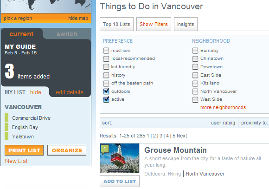Add Grouse Mountain to list
The image size is (269, 189).
(x=120, y=181)
